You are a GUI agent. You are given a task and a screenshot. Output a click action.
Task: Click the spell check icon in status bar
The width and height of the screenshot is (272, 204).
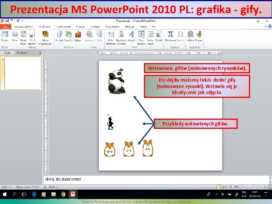click(45, 187)
